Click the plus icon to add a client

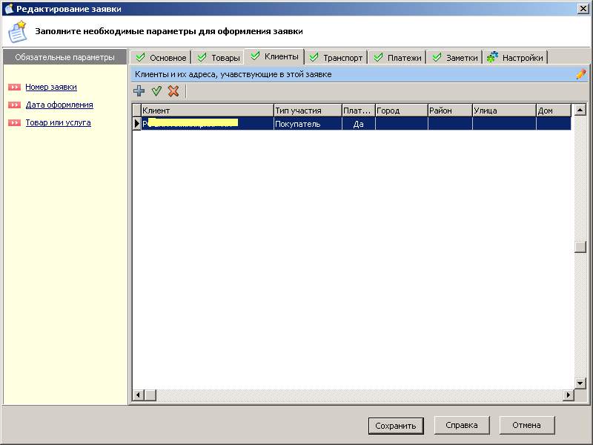(139, 91)
